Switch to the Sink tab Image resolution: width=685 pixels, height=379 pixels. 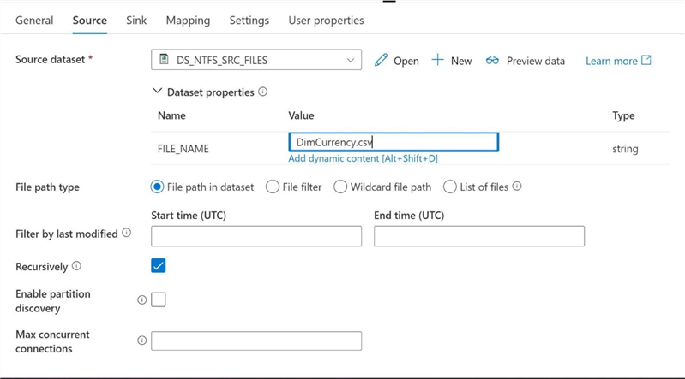pos(136,21)
